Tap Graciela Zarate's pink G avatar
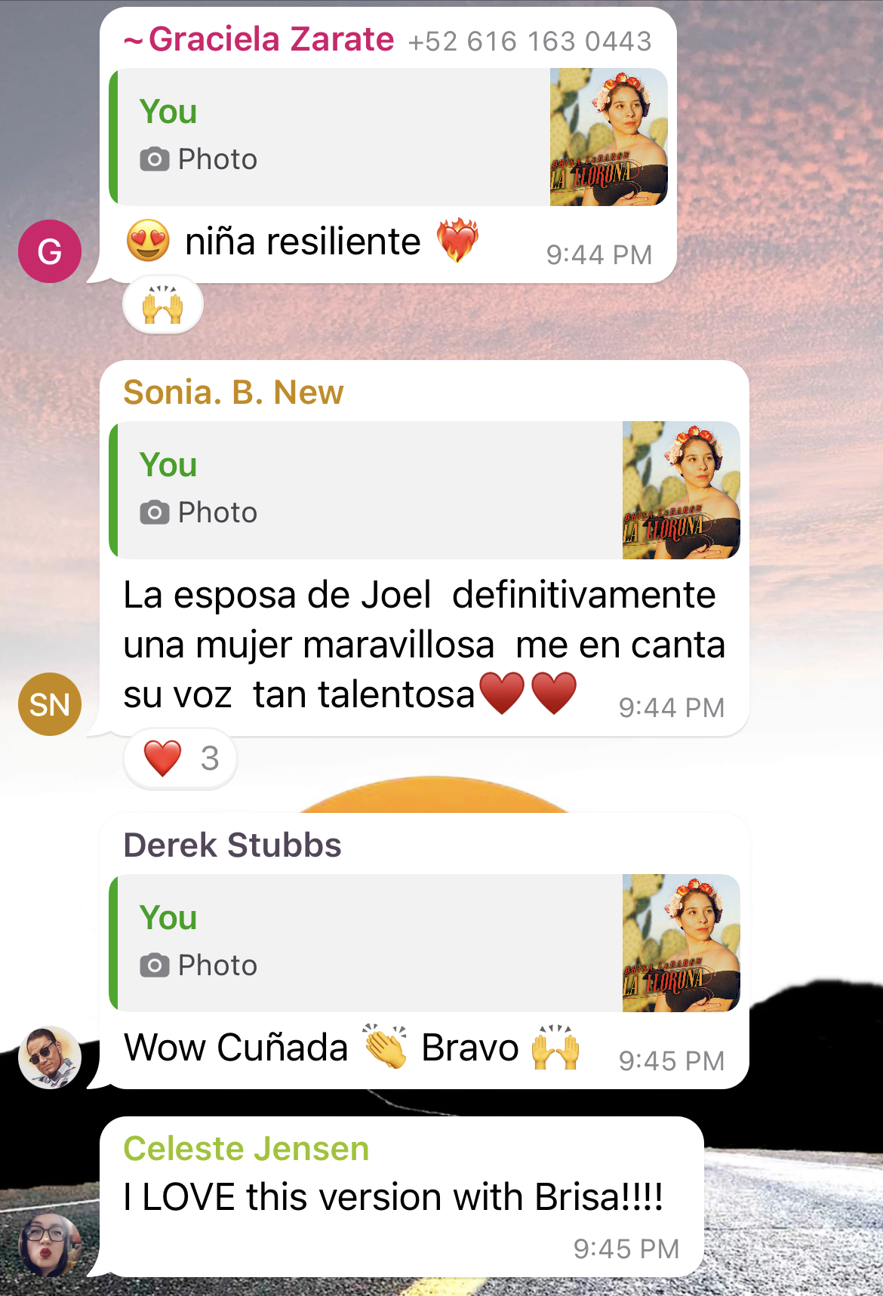This screenshot has height=1296, width=883. pyautogui.click(x=50, y=251)
